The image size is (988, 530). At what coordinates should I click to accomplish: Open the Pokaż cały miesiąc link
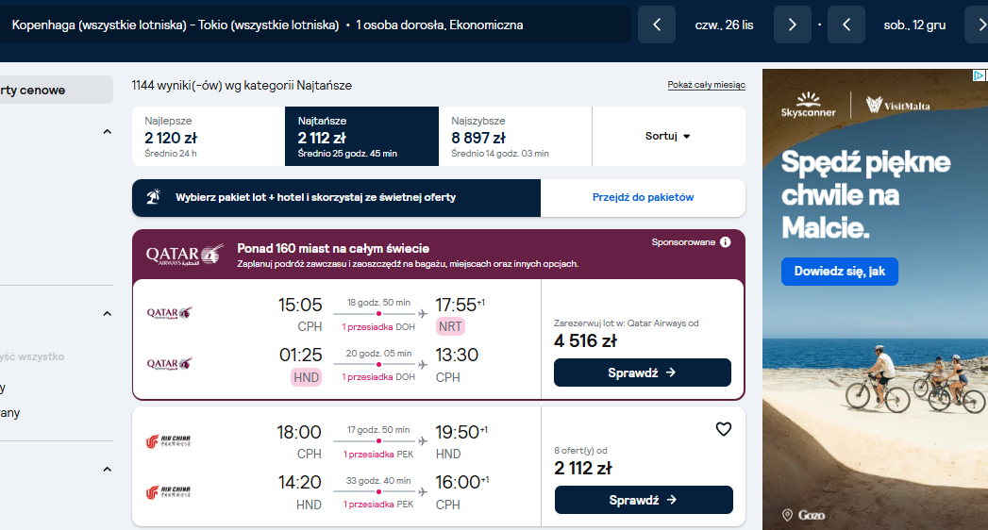707,85
